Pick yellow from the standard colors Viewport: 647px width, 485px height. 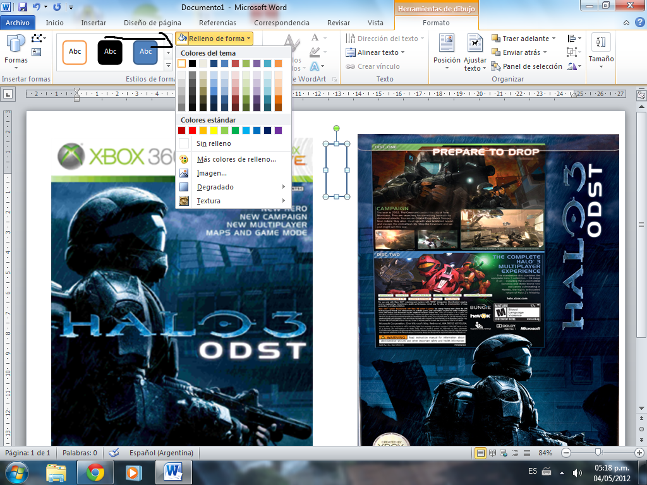[214, 130]
